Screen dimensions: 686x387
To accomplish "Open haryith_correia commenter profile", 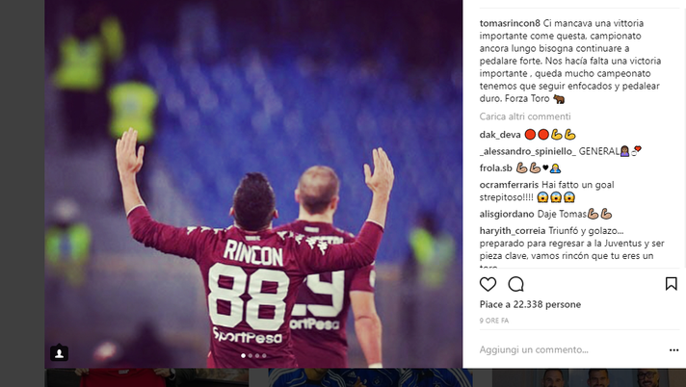I will point(513,230).
